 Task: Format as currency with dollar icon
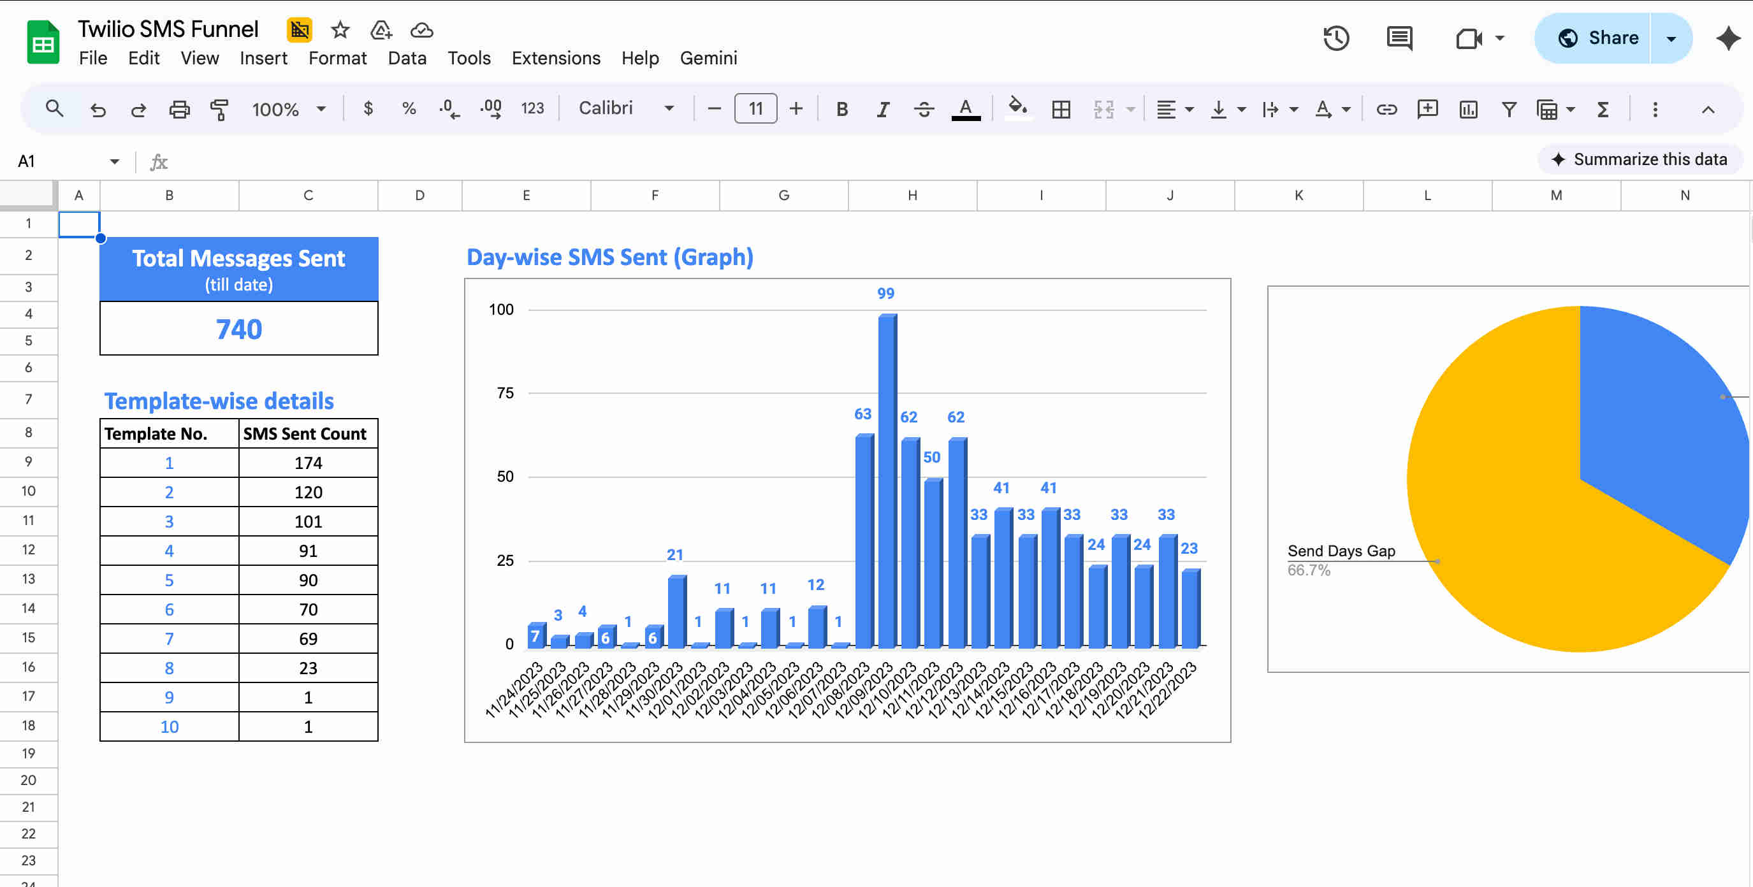[368, 108]
